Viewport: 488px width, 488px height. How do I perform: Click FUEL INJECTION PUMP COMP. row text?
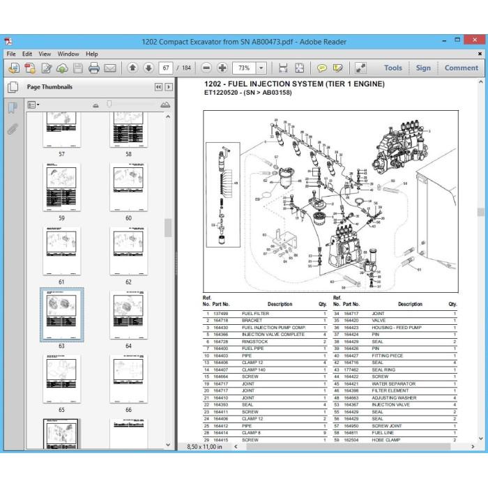click(273, 328)
